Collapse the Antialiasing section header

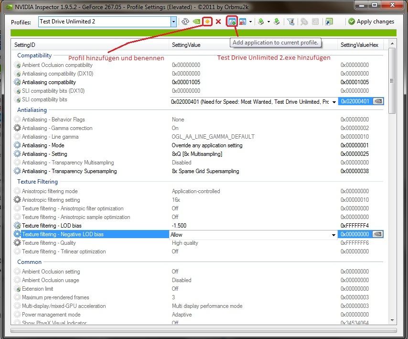[x=32, y=110]
